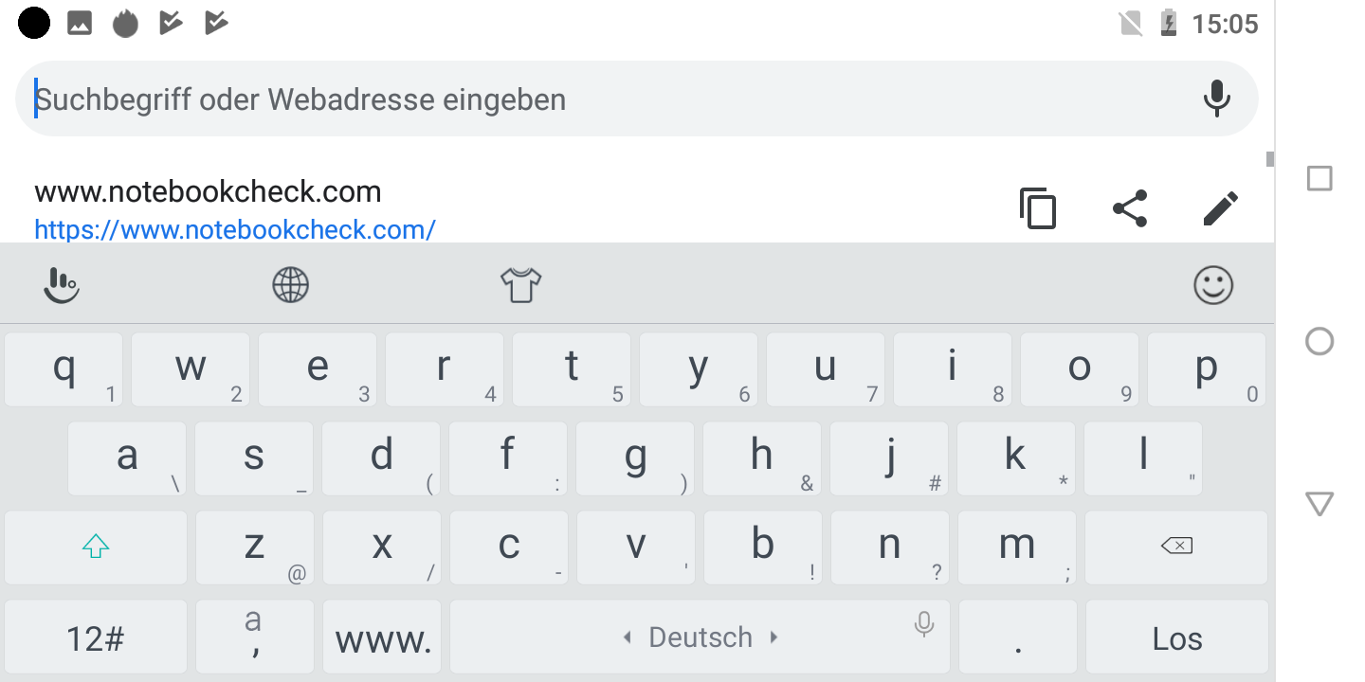Toggle the shift key on
The image size is (1365, 682).
(96, 547)
